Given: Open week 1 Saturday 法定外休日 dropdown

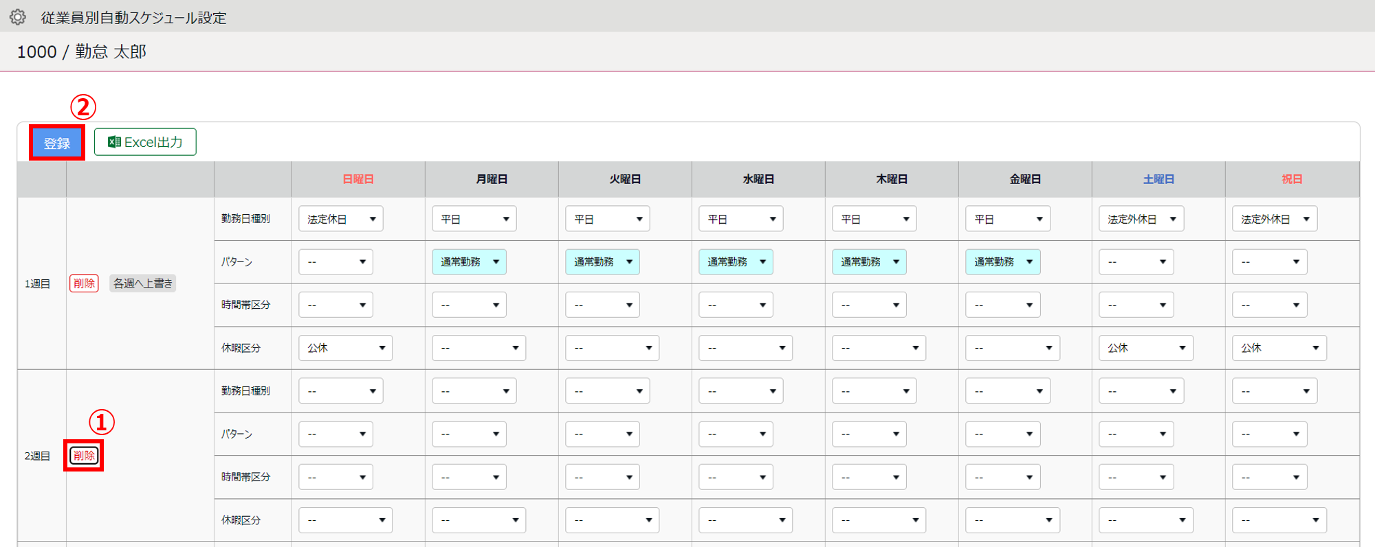Looking at the screenshot, I should (1141, 219).
